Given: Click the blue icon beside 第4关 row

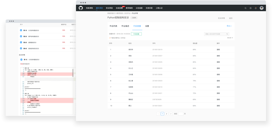Looking at the screenshot, I should coord(21,48).
